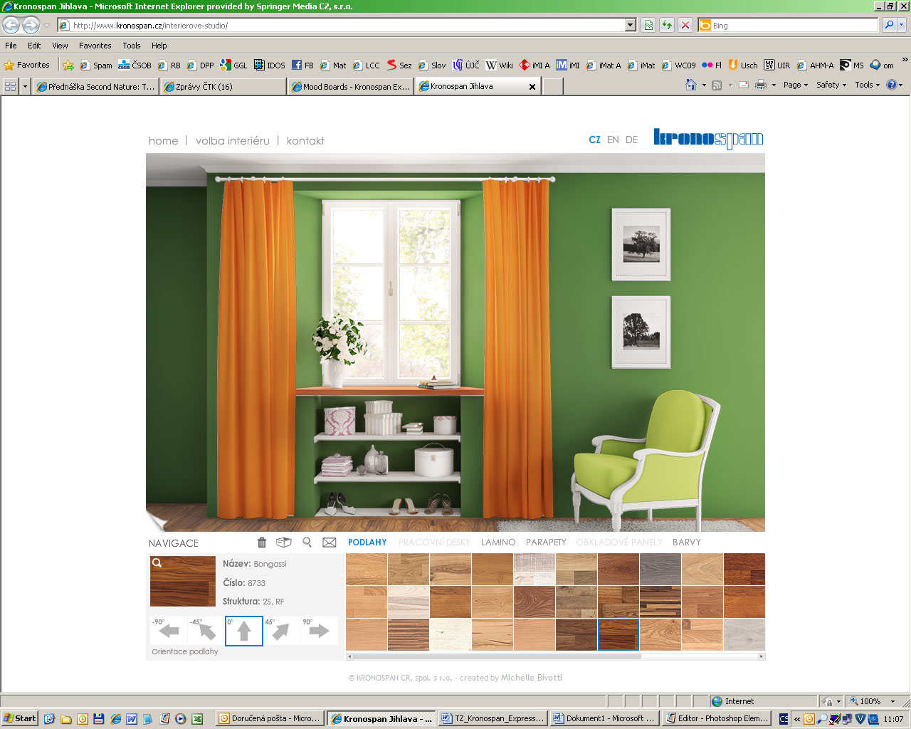Click the magnifier icon next to the envelope
911x729 pixels.
(x=307, y=542)
